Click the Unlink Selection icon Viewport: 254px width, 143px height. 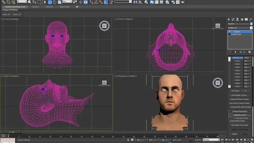8,2
